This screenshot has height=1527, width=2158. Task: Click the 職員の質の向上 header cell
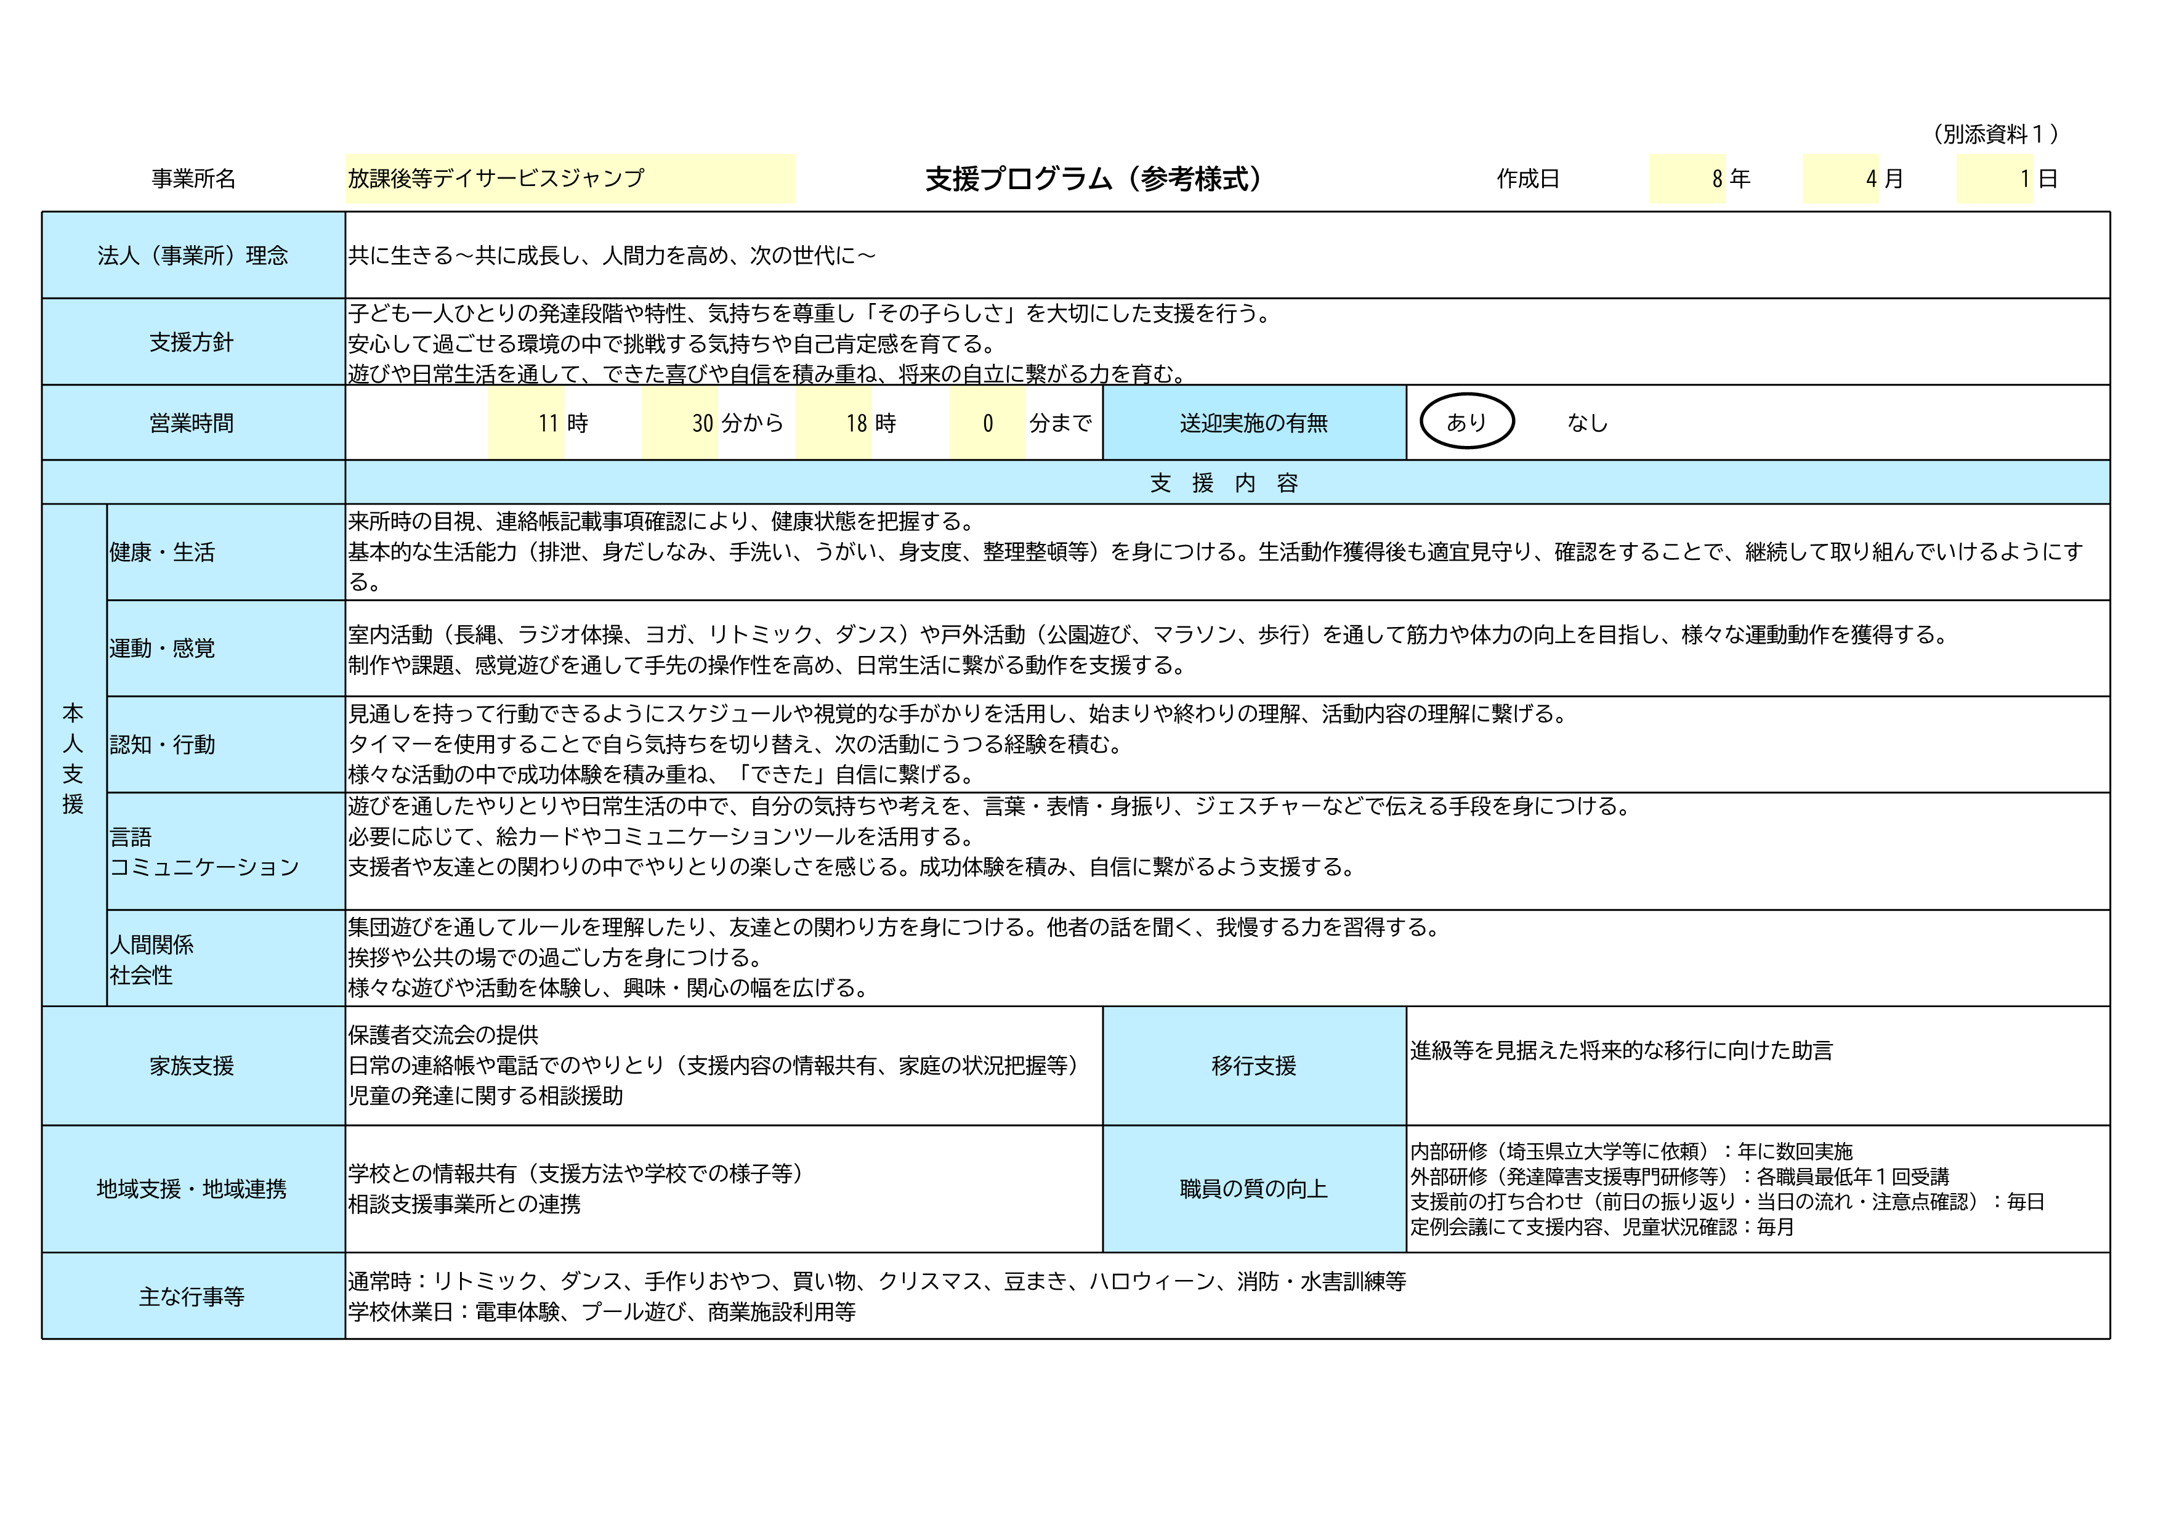tap(1254, 1188)
